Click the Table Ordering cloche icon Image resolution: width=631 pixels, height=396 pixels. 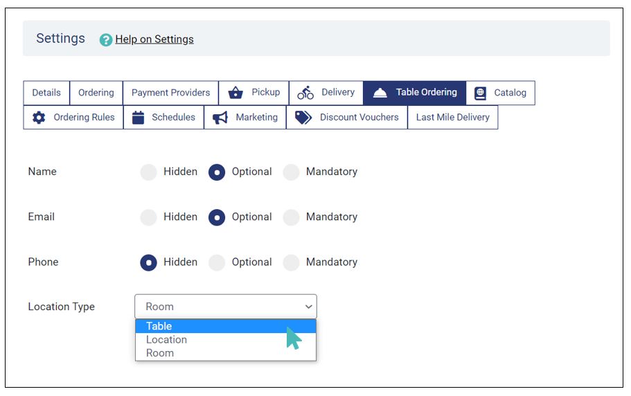(x=380, y=93)
